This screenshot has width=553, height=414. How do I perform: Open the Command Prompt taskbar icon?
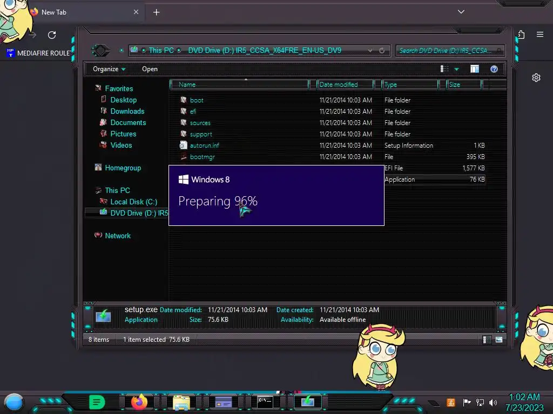tap(265, 402)
